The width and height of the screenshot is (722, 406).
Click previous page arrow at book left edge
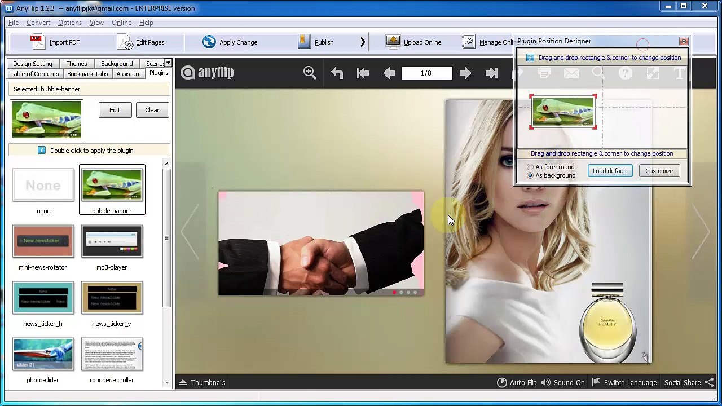coord(190,231)
